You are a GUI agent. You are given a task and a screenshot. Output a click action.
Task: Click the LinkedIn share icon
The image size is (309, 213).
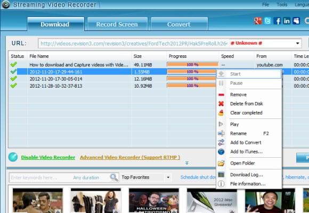click(x=287, y=21)
